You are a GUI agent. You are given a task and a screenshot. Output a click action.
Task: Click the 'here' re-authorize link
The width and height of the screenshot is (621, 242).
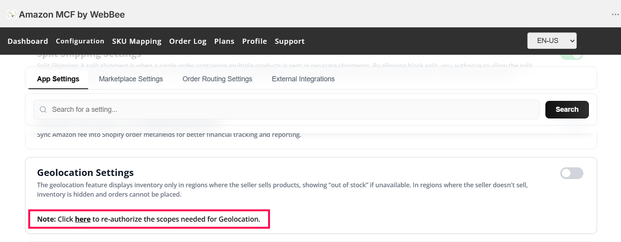pyautogui.click(x=83, y=219)
